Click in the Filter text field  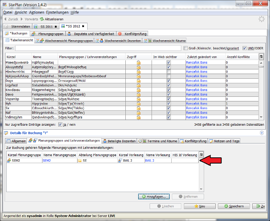pyautogui.click(x=98, y=48)
